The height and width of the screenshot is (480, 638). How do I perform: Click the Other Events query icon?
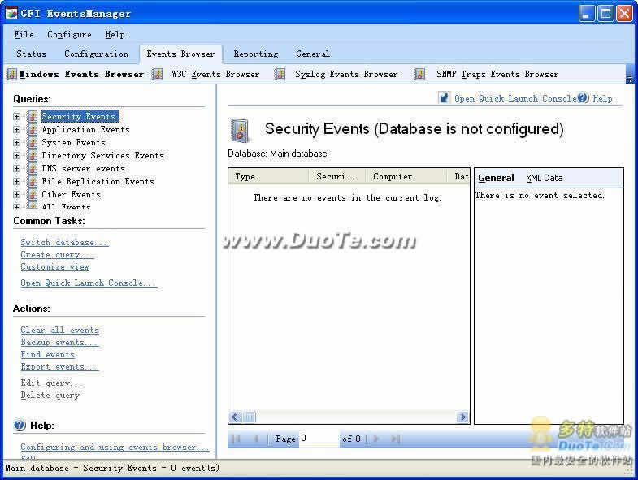click(x=33, y=194)
